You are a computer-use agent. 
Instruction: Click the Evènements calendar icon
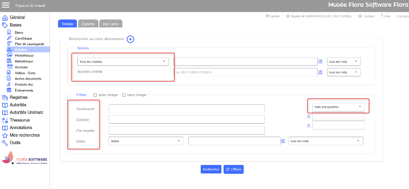[10, 90]
